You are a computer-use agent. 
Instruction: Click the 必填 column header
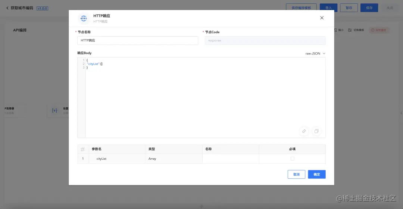(x=292, y=149)
